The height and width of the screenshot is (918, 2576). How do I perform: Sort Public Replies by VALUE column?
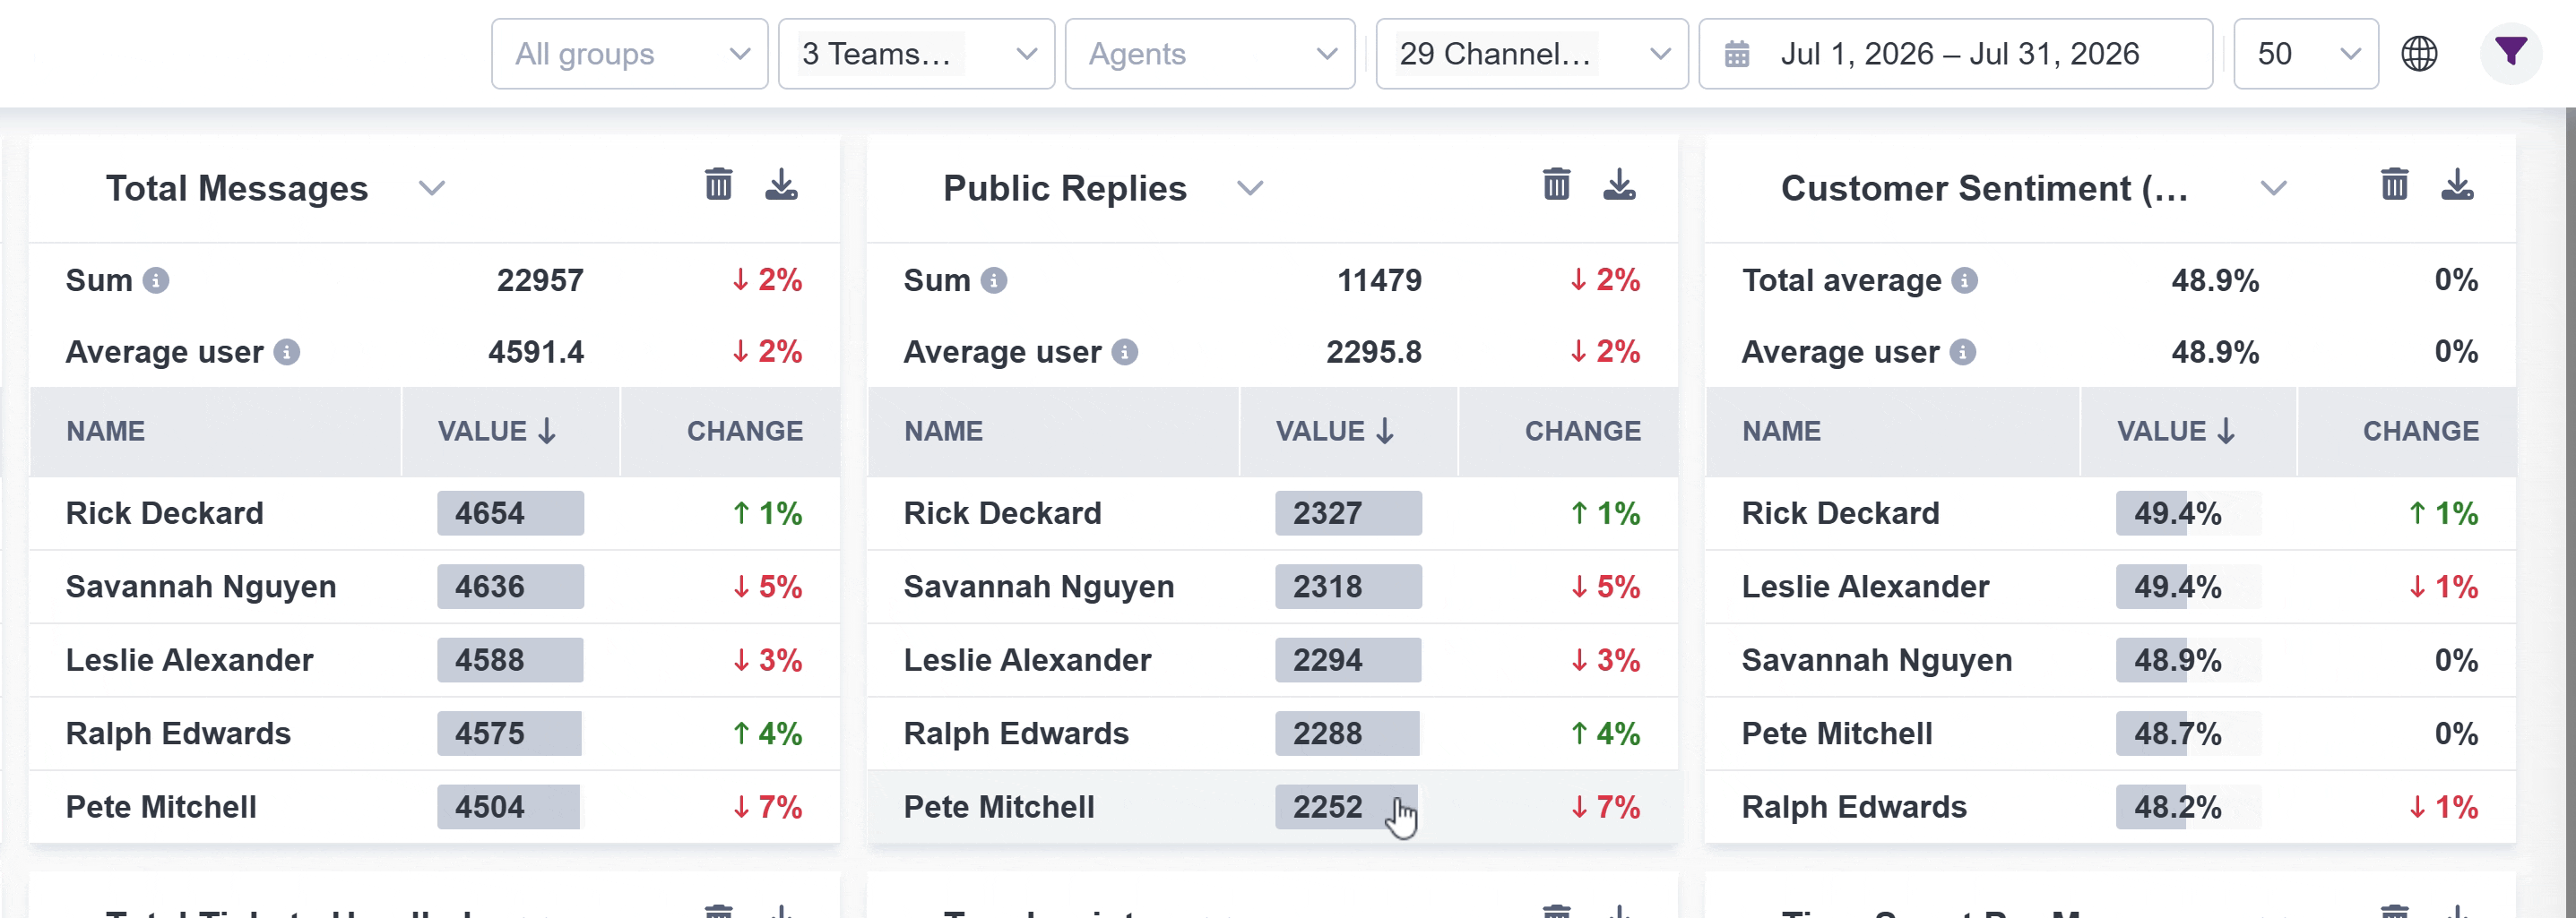[1348, 432]
